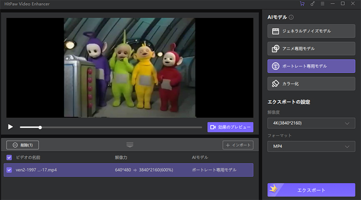
Task: Choose the アニメ専用モデル option
Action: pyautogui.click(x=311, y=48)
